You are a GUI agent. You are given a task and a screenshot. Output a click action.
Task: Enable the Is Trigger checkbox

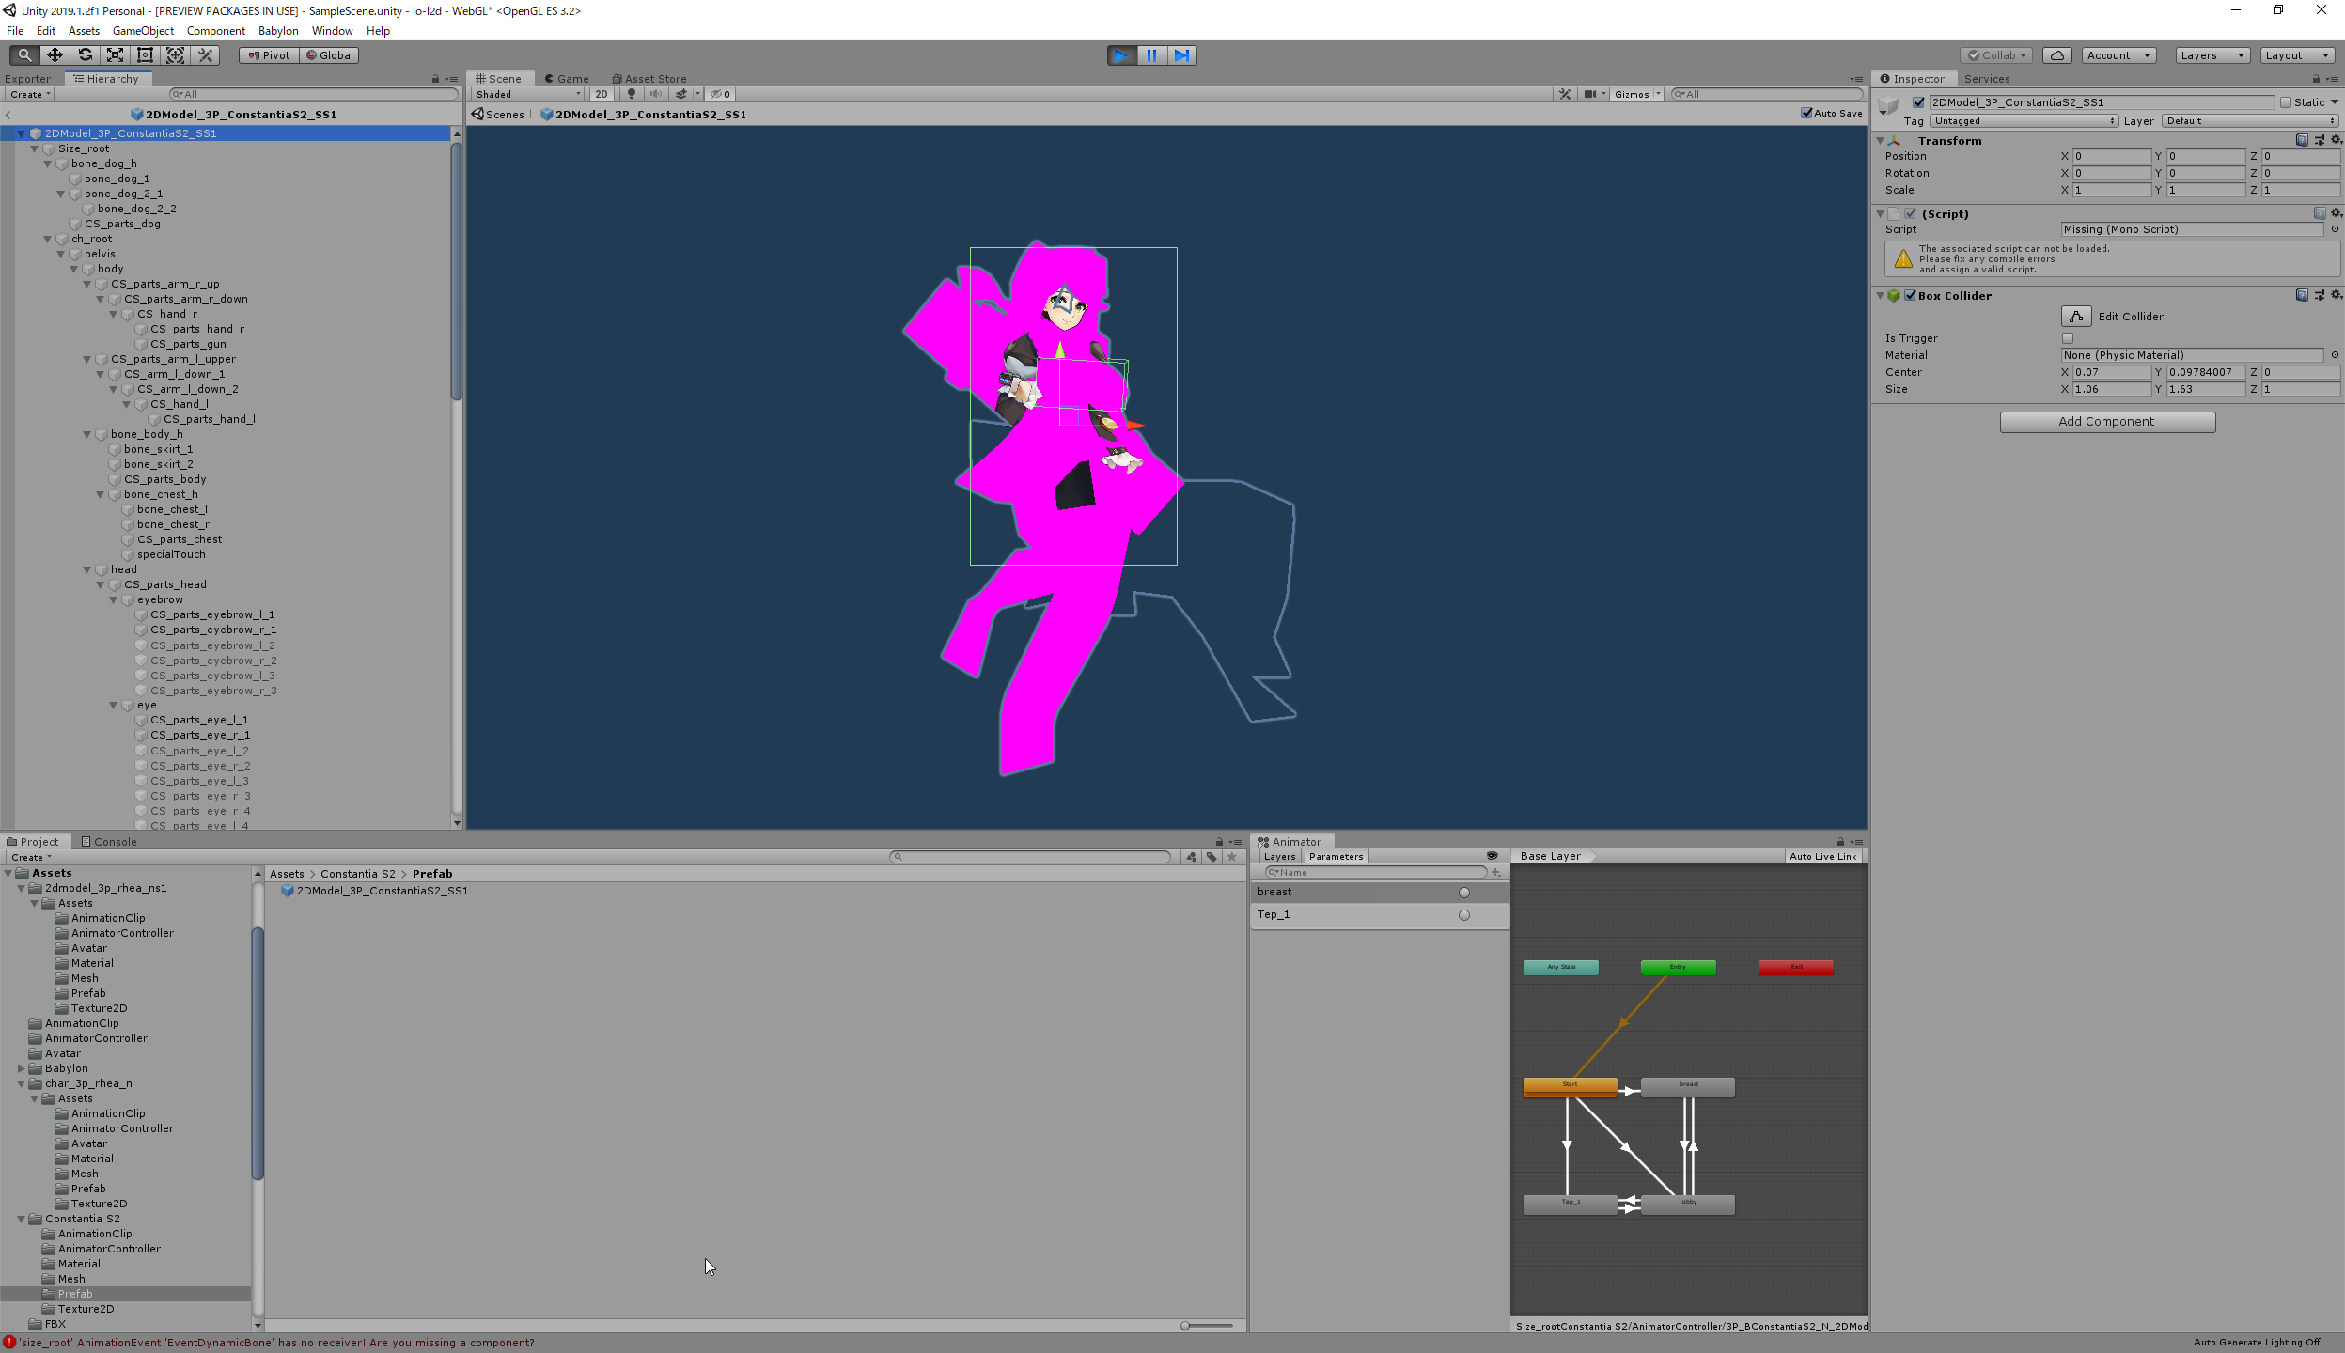tap(2067, 338)
